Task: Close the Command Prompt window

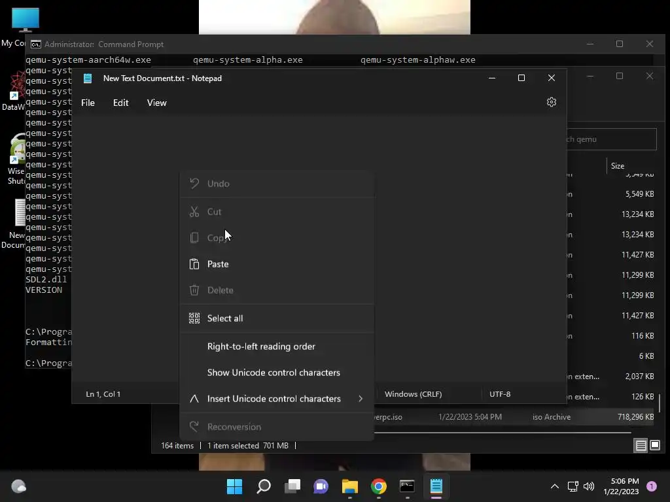Action: click(x=650, y=44)
